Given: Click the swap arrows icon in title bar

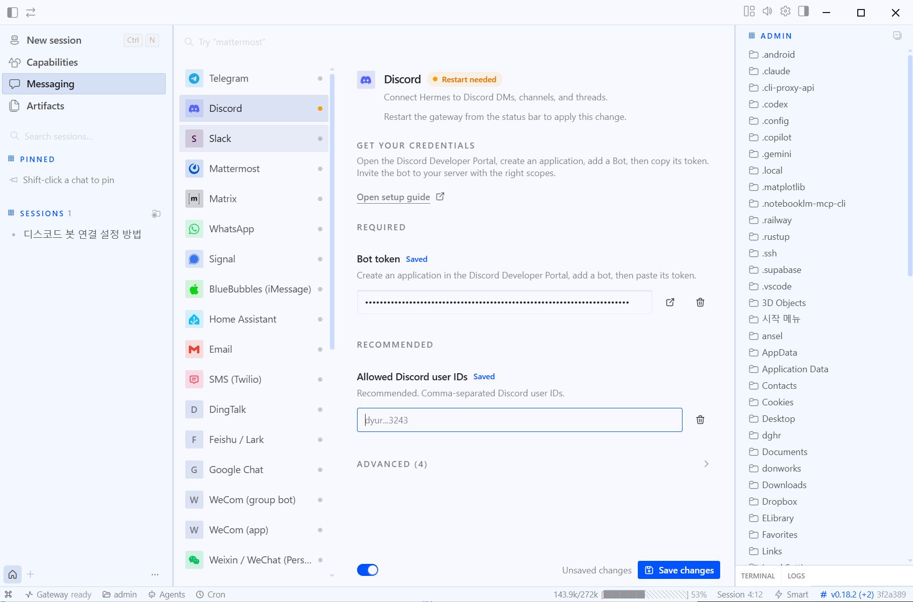Looking at the screenshot, I should [x=31, y=13].
